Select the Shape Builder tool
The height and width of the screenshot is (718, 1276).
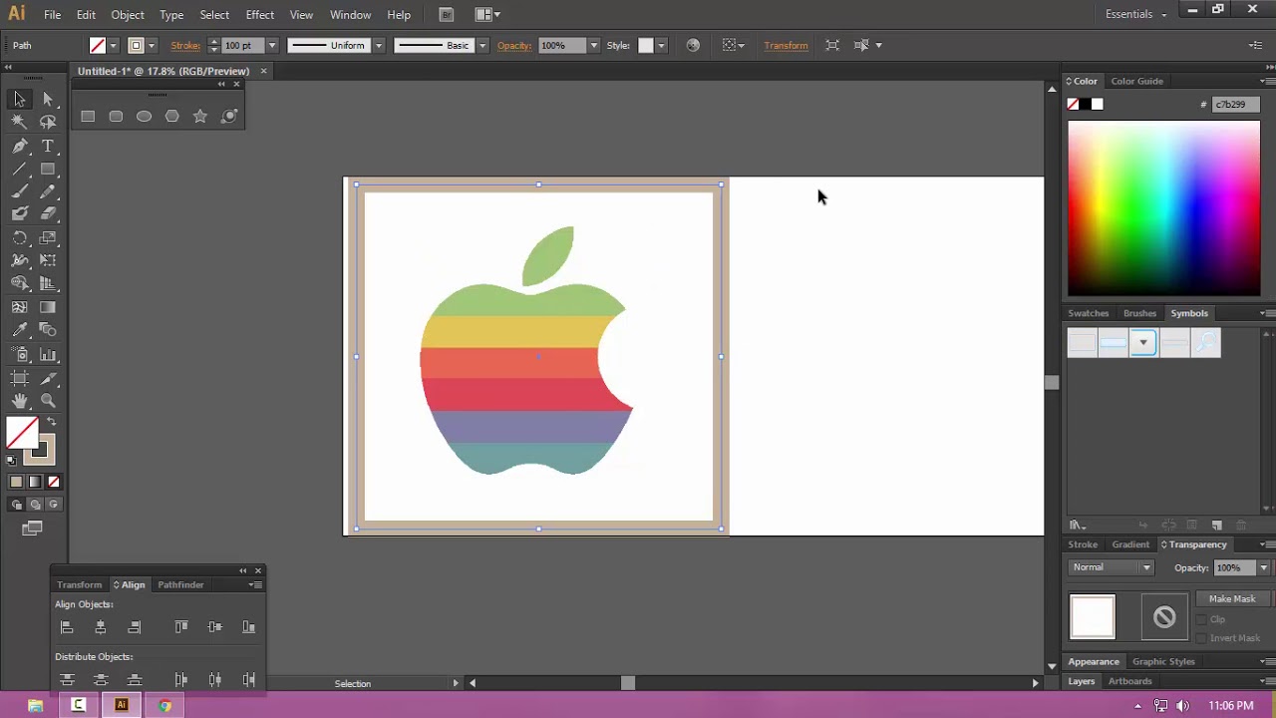19,284
